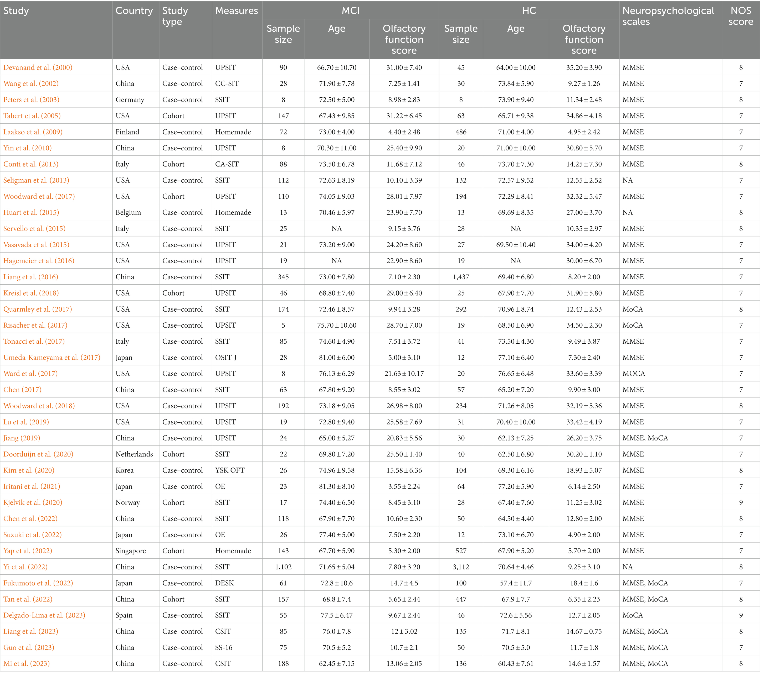Open Woodward et al. (2018) reference
760x676 pixels.
39,406
